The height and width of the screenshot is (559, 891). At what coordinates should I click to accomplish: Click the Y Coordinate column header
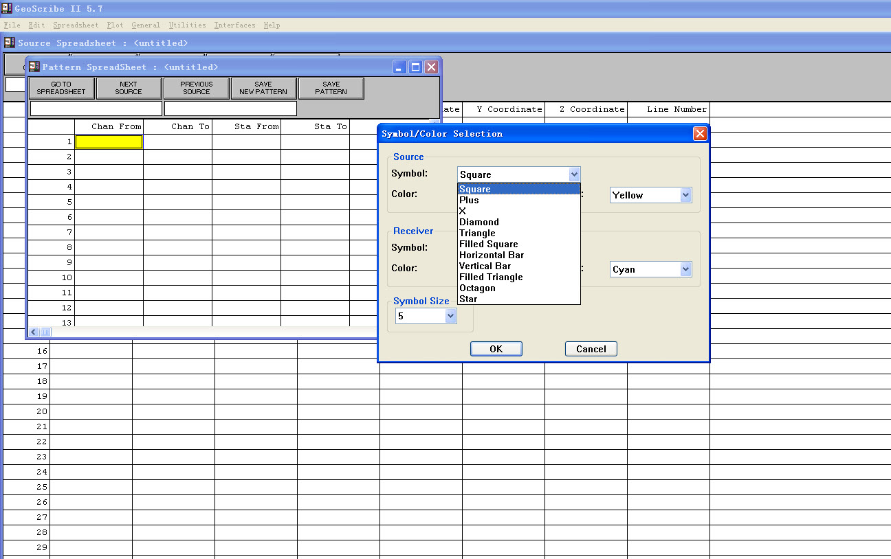point(503,109)
